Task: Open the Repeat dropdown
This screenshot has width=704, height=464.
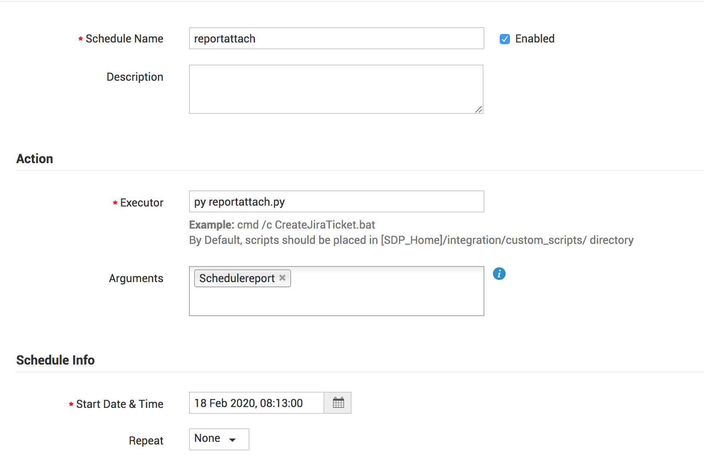Action: 219,439
